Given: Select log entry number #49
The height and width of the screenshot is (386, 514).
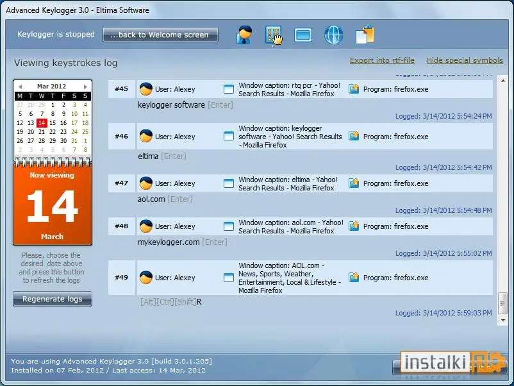Looking at the screenshot, I should [122, 278].
